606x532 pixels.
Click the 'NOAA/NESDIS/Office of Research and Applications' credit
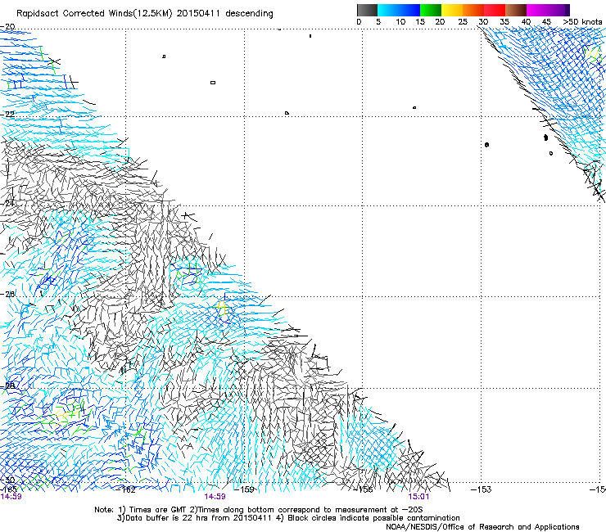(x=482, y=527)
